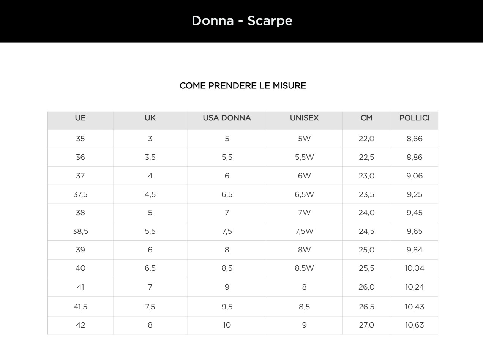The image size is (483, 342).
Task: Click the Donna - Scarpe title
Action: pyautogui.click(x=242, y=20)
